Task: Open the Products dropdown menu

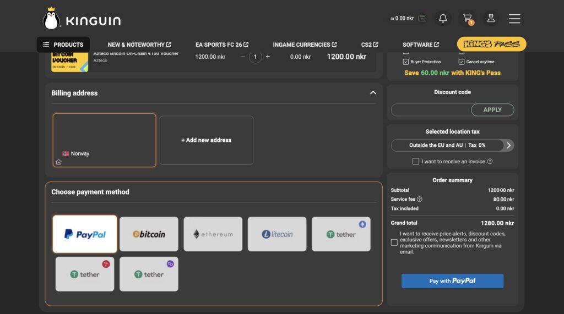Action: (x=63, y=45)
